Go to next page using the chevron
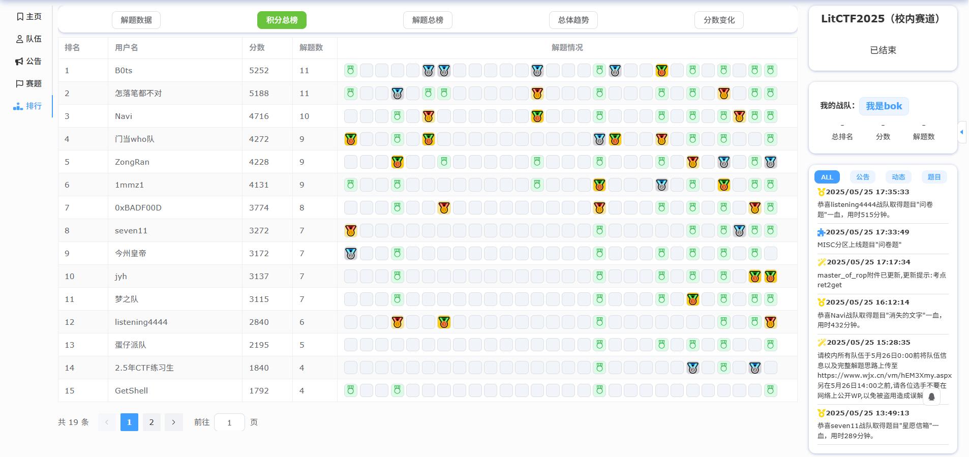969x457 pixels. click(173, 422)
